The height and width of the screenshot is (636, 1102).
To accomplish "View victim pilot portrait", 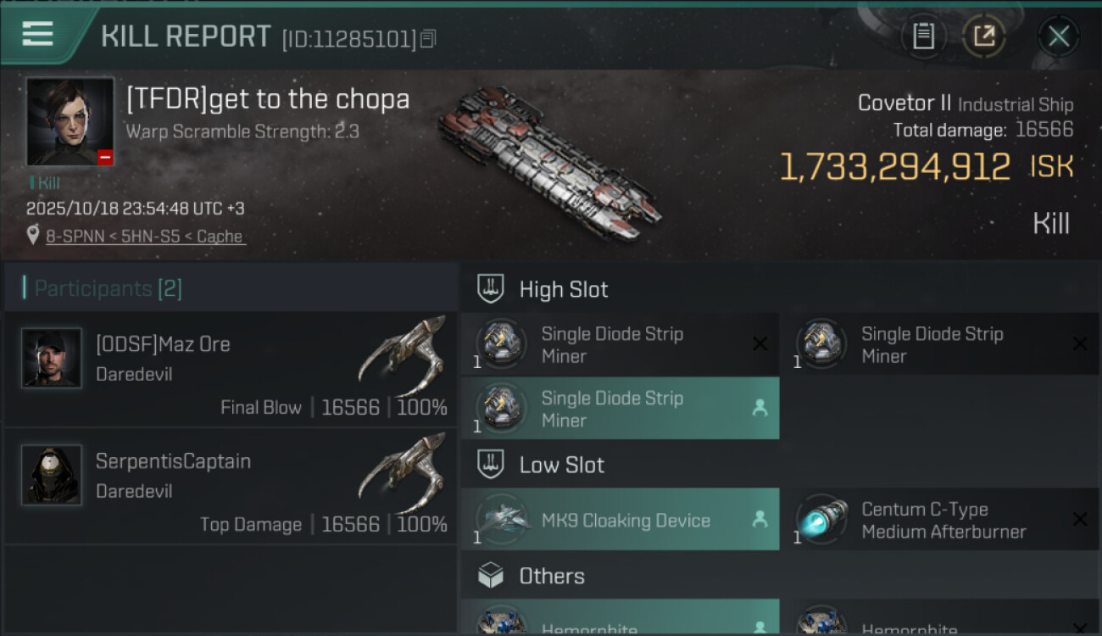I will click(70, 121).
